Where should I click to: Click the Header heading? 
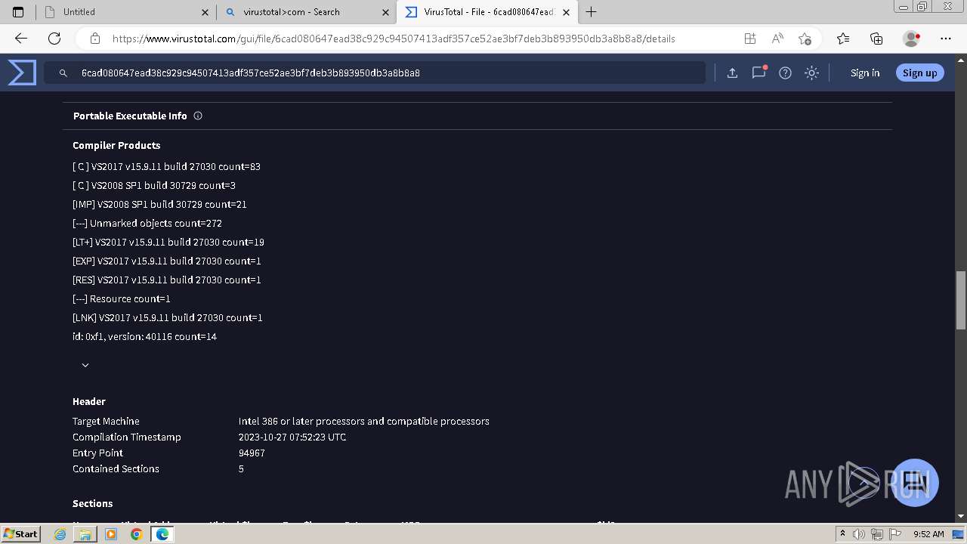click(x=89, y=401)
